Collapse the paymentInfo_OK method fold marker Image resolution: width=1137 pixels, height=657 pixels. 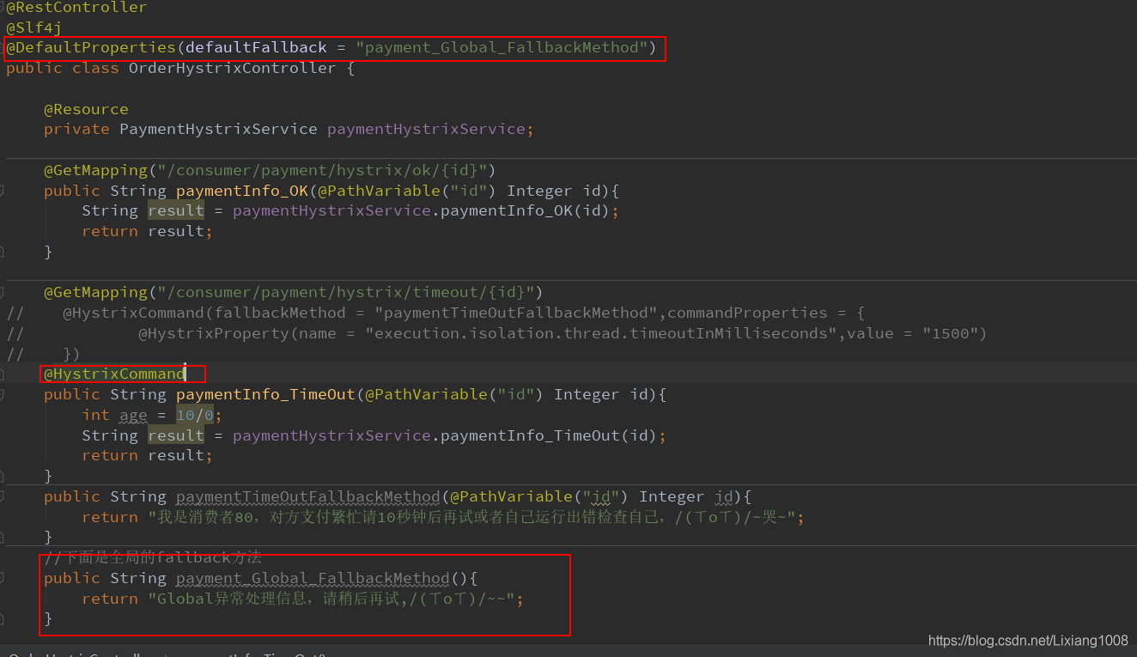(x=3, y=191)
